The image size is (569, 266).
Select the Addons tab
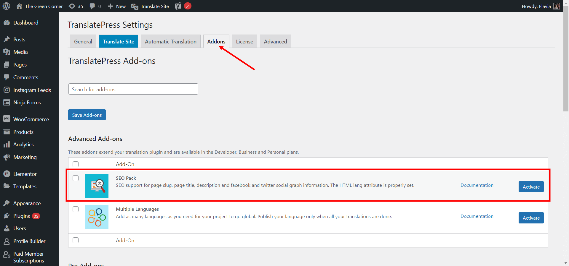point(216,41)
